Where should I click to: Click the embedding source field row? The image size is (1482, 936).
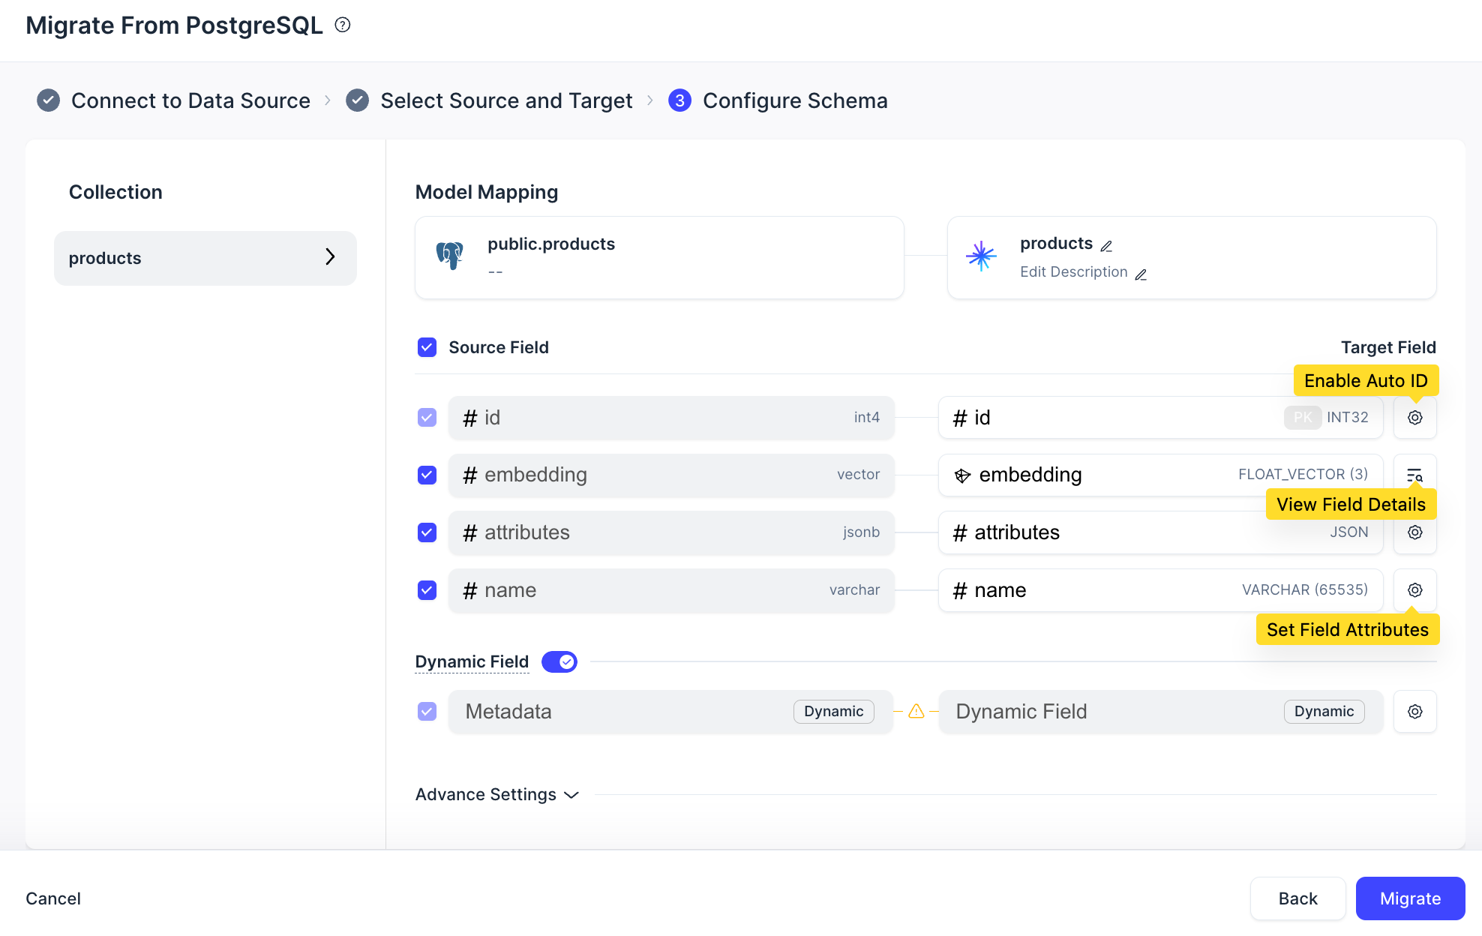click(x=671, y=475)
